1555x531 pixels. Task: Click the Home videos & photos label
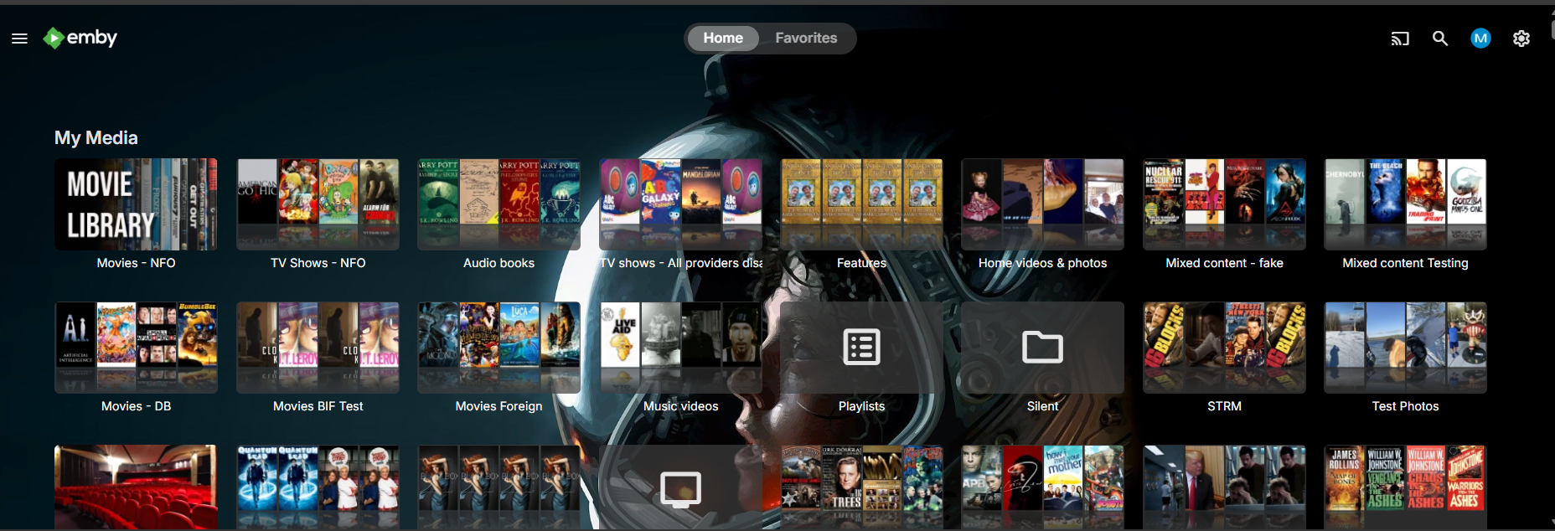pos(1043,263)
